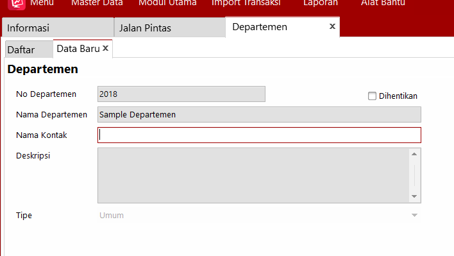Open the Master Data menu
Screen dimensions: 454x256
coord(97,3)
